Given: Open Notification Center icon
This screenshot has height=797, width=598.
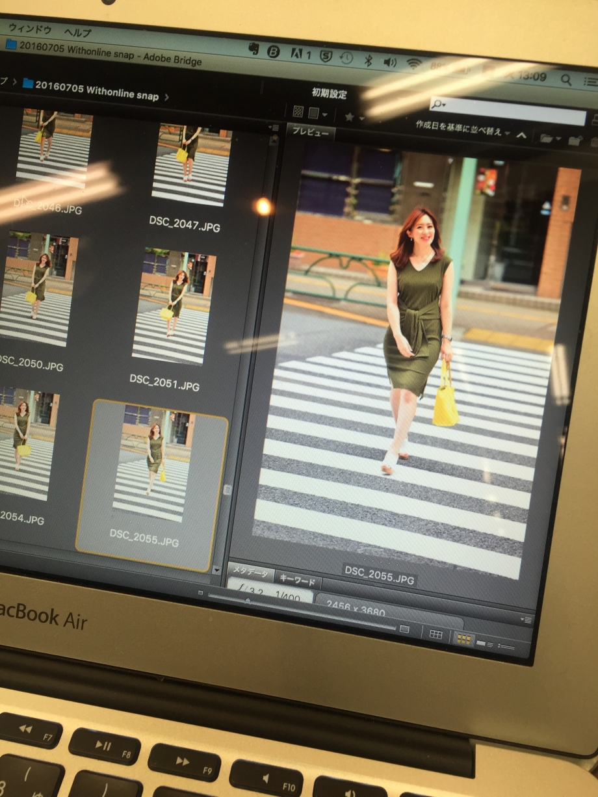Looking at the screenshot, I should click(x=590, y=82).
